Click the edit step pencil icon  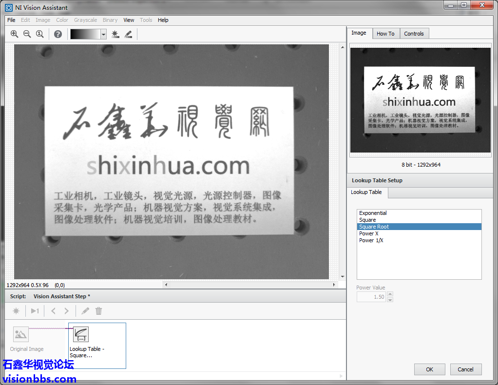pos(85,311)
